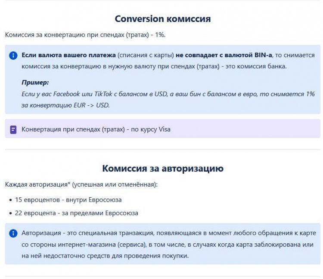Screen dimensions: 323x279
Task: Click the bullet point before "15 евроцентов"
Action: [10, 200]
